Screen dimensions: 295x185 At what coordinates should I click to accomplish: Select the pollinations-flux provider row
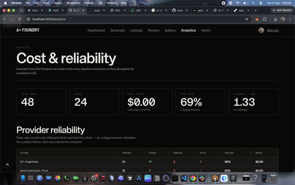tap(147, 170)
